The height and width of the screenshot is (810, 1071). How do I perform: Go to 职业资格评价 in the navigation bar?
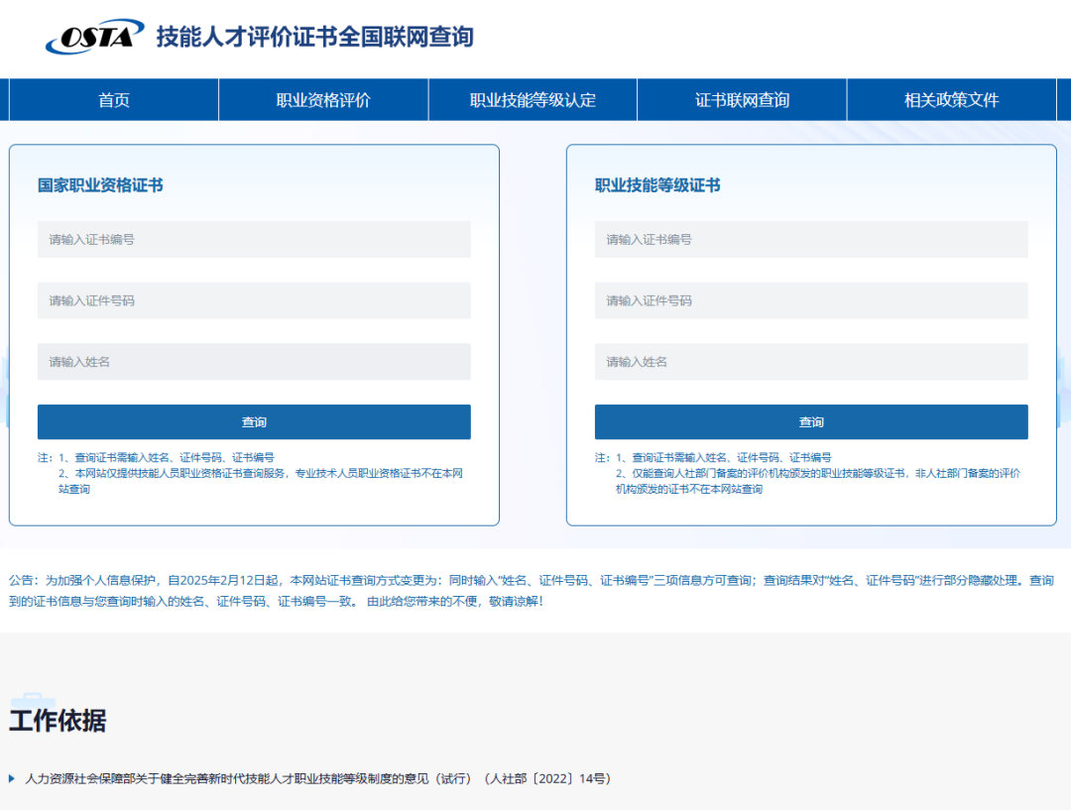[x=323, y=100]
